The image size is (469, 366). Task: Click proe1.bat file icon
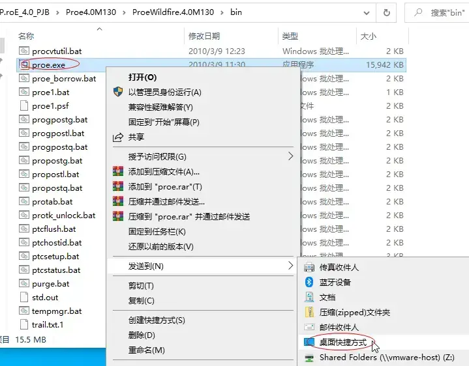tap(24, 92)
